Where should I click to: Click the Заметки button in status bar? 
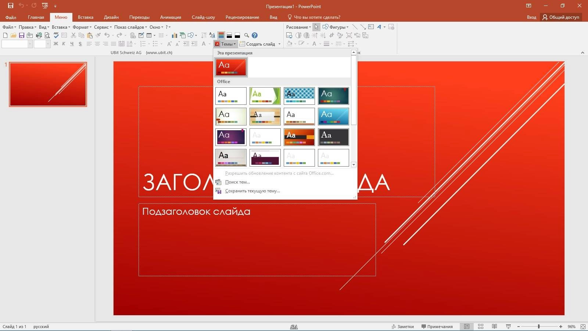[403, 326]
